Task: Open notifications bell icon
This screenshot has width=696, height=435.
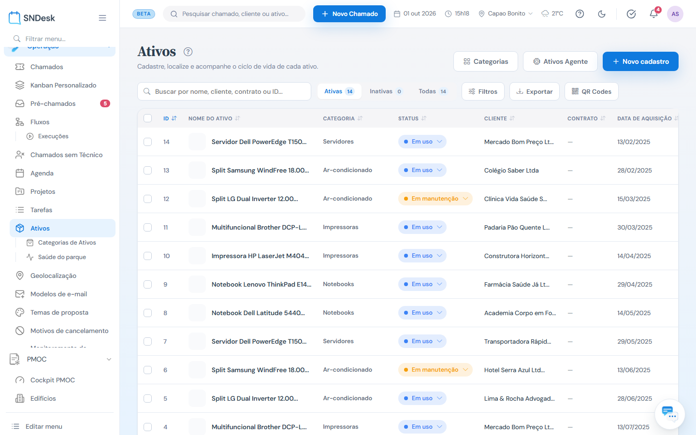Action: 653,14
